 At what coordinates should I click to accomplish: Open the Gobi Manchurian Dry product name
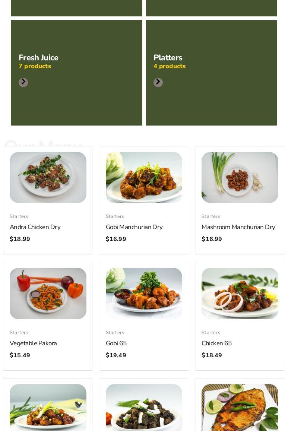(x=134, y=227)
